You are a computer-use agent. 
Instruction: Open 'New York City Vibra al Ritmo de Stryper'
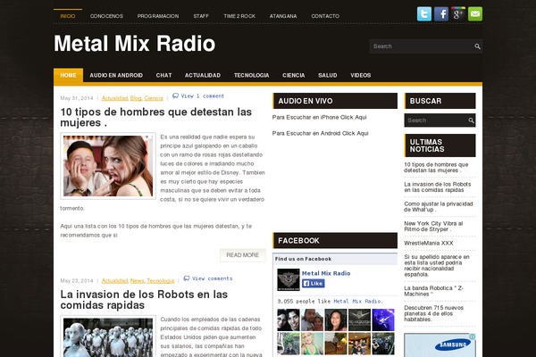pyautogui.click(x=433, y=226)
